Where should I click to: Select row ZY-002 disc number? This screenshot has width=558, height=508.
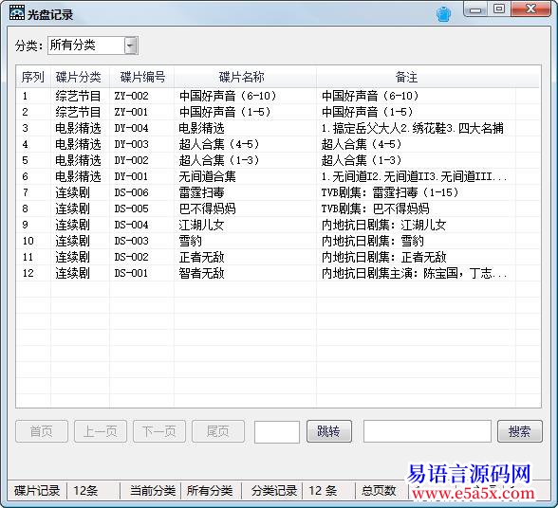point(131,96)
